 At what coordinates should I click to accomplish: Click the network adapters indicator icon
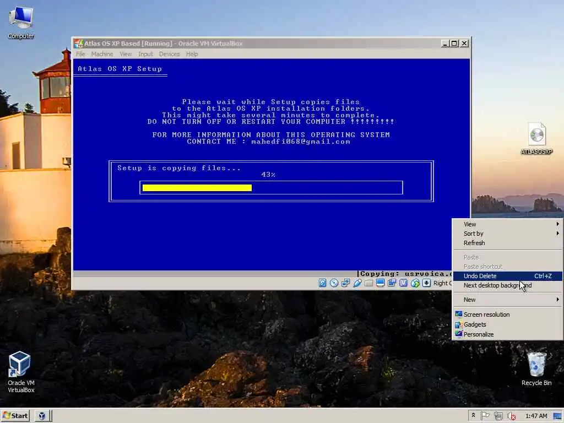pos(345,283)
